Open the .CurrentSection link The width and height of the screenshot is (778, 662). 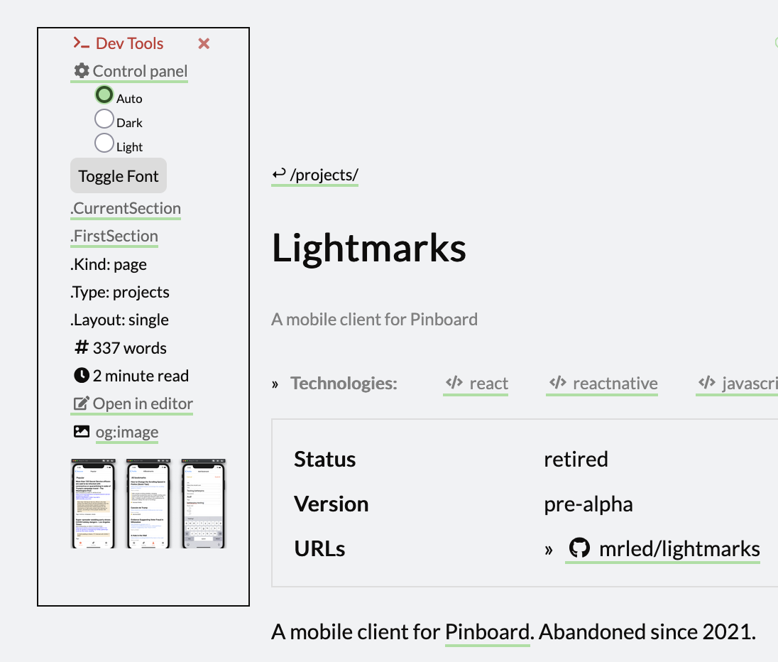coord(126,208)
